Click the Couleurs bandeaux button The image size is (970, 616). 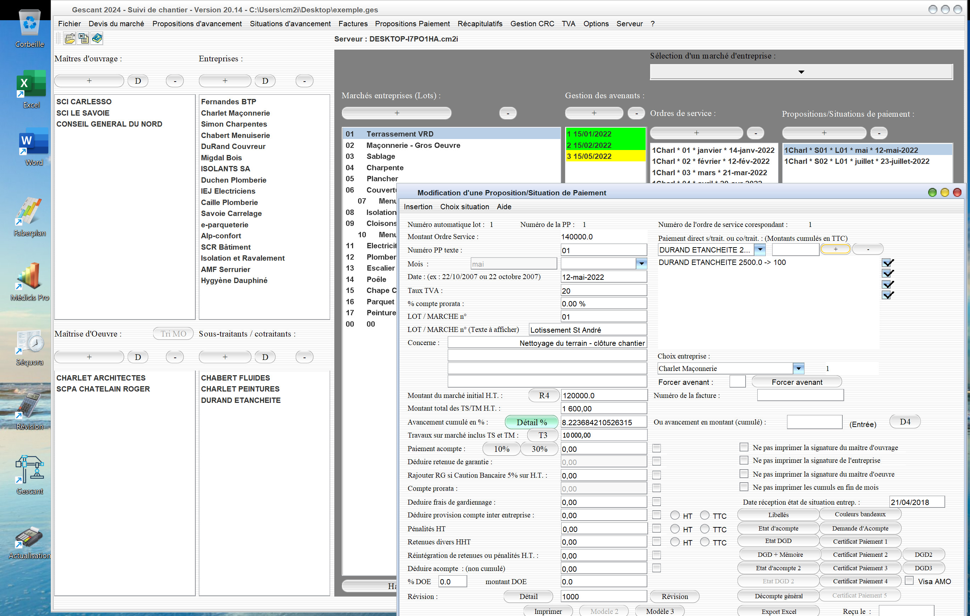(860, 514)
